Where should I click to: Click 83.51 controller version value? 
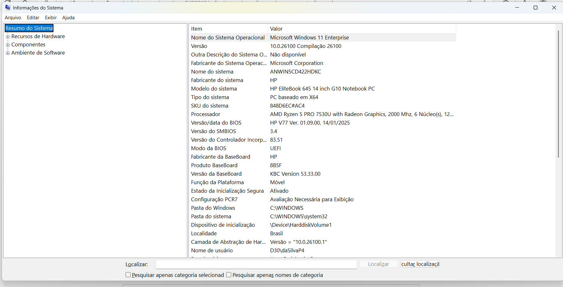(x=276, y=140)
